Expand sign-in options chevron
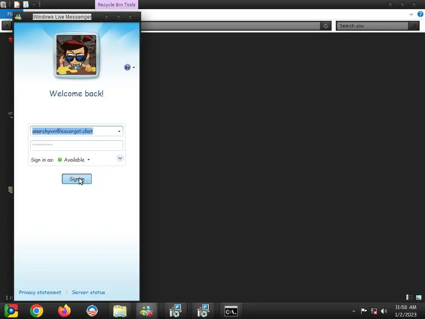425x319 pixels. click(x=120, y=158)
